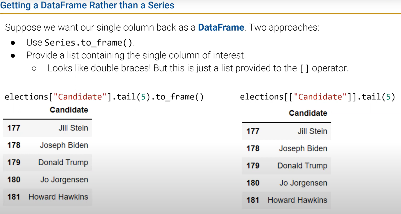Click 'Donald Trump' in the left table
The height and width of the screenshot is (214, 401).
[63, 162]
